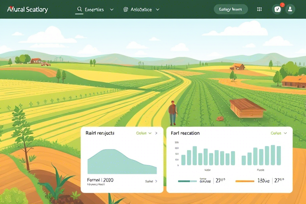The height and width of the screenshot is (204, 306).
Task: Click the Ealiigy Iveom pill button
Action: click(231, 9)
